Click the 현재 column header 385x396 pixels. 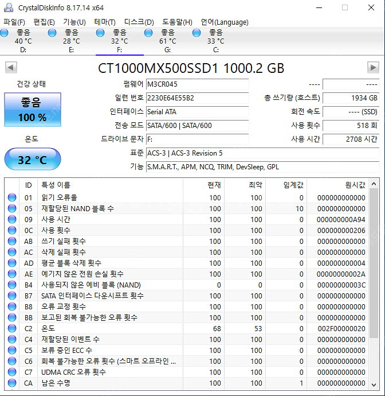[x=204, y=185]
